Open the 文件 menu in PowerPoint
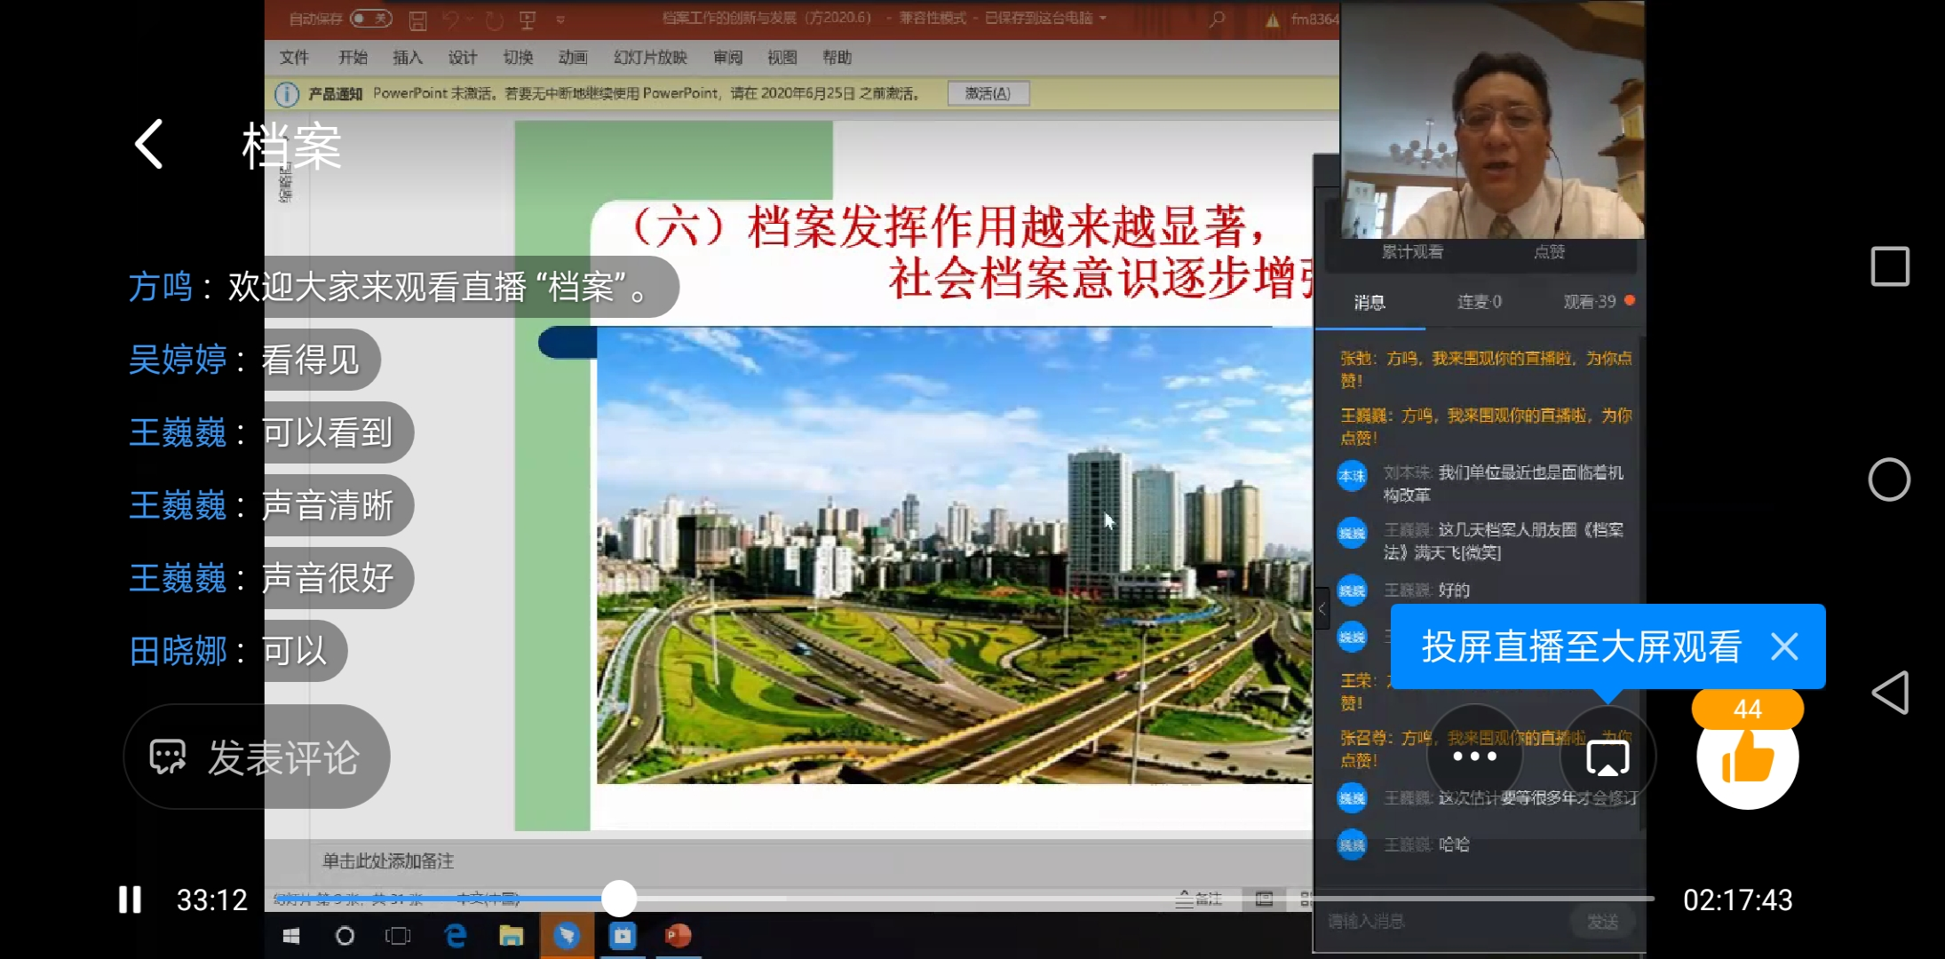1945x959 pixels. click(x=294, y=58)
